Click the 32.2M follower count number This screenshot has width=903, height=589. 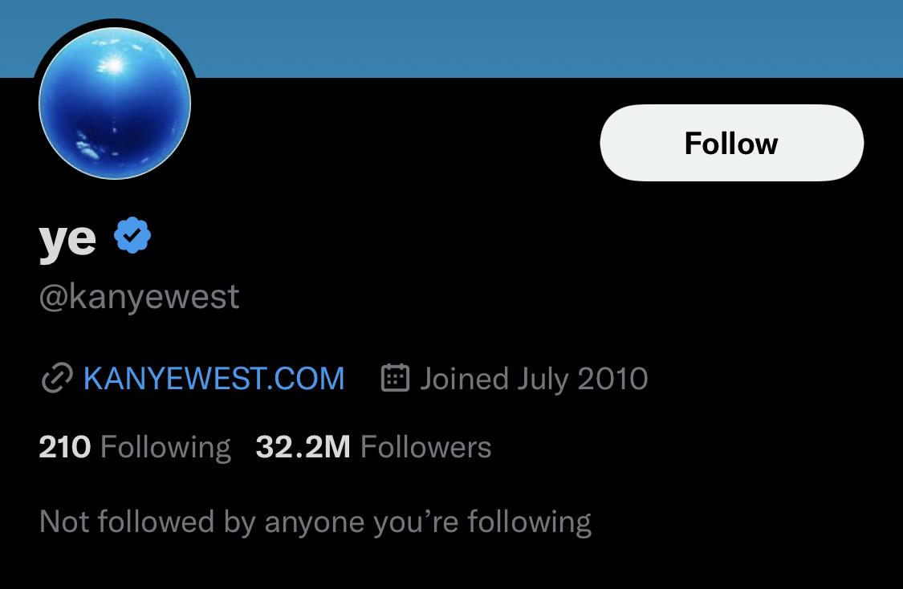303,447
